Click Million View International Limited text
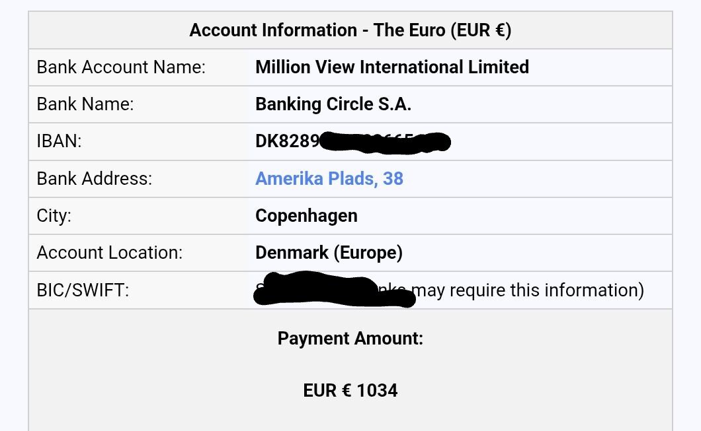701x431 pixels. (392, 67)
